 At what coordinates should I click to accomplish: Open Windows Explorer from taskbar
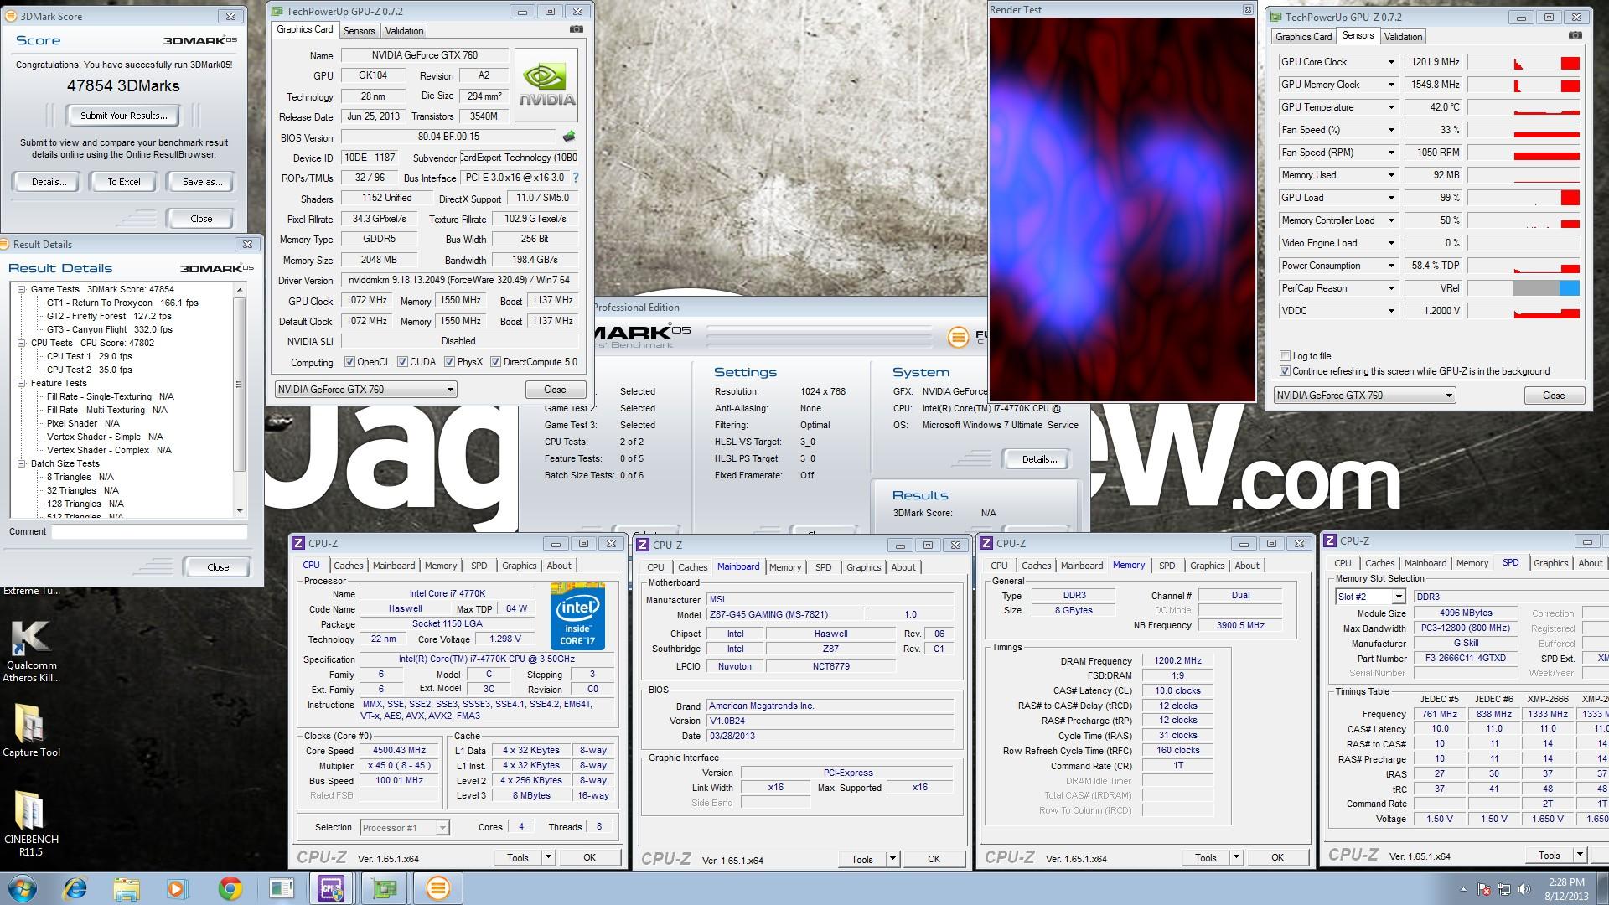[x=127, y=888]
